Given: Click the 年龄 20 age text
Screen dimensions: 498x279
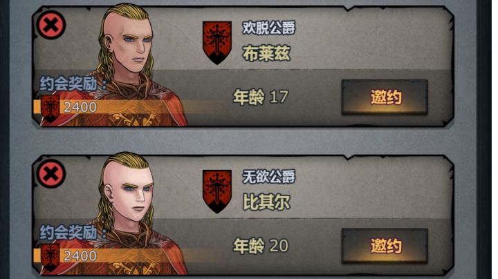Looking at the screenshot, I should pyautogui.click(x=261, y=246).
